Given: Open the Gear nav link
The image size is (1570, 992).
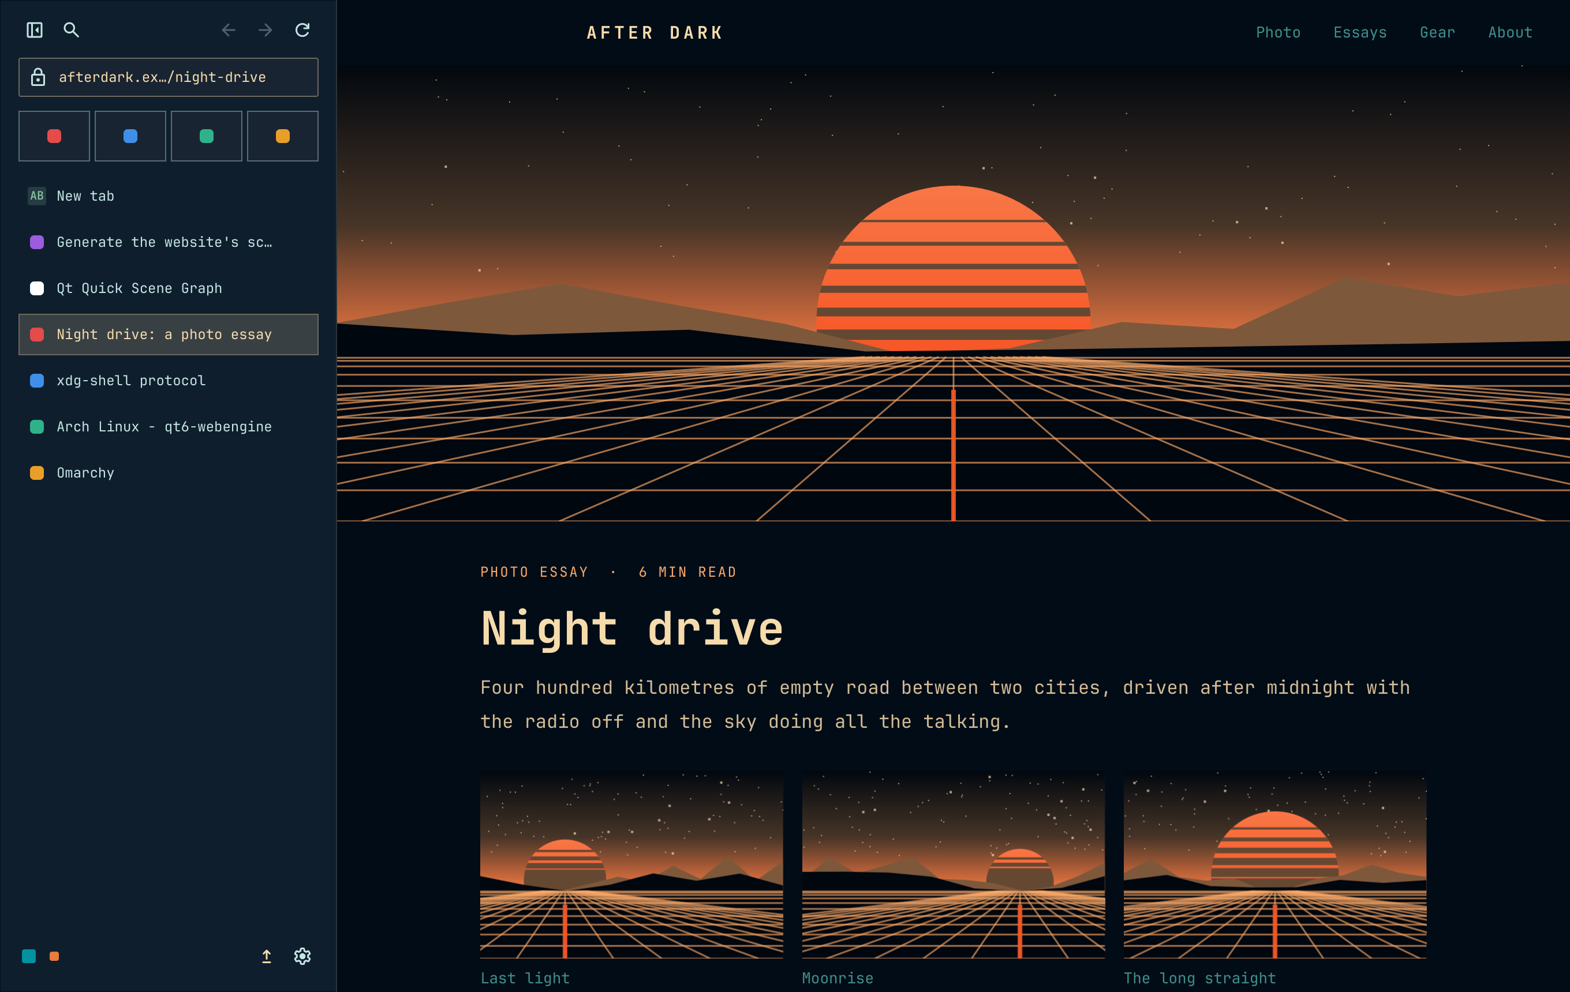Looking at the screenshot, I should 1437,32.
